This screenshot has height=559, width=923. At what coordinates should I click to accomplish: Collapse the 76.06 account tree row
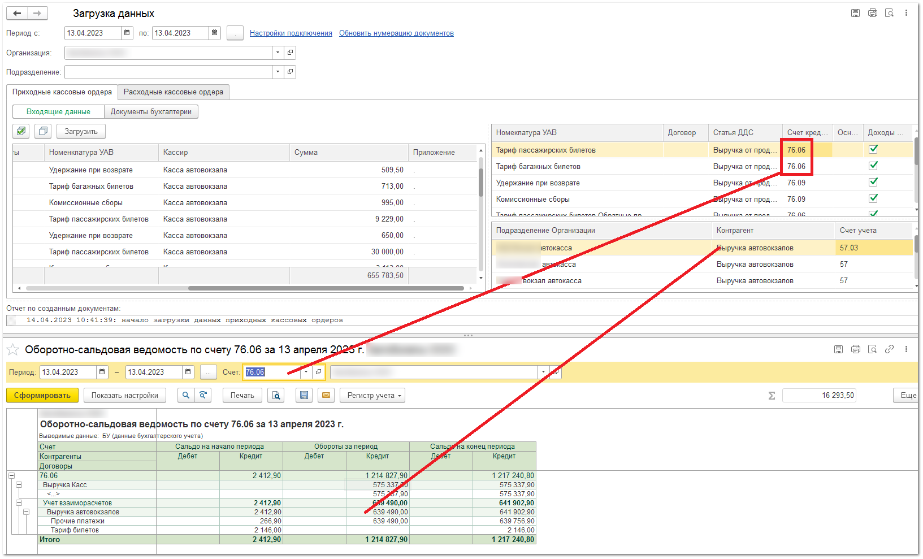click(x=11, y=475)
